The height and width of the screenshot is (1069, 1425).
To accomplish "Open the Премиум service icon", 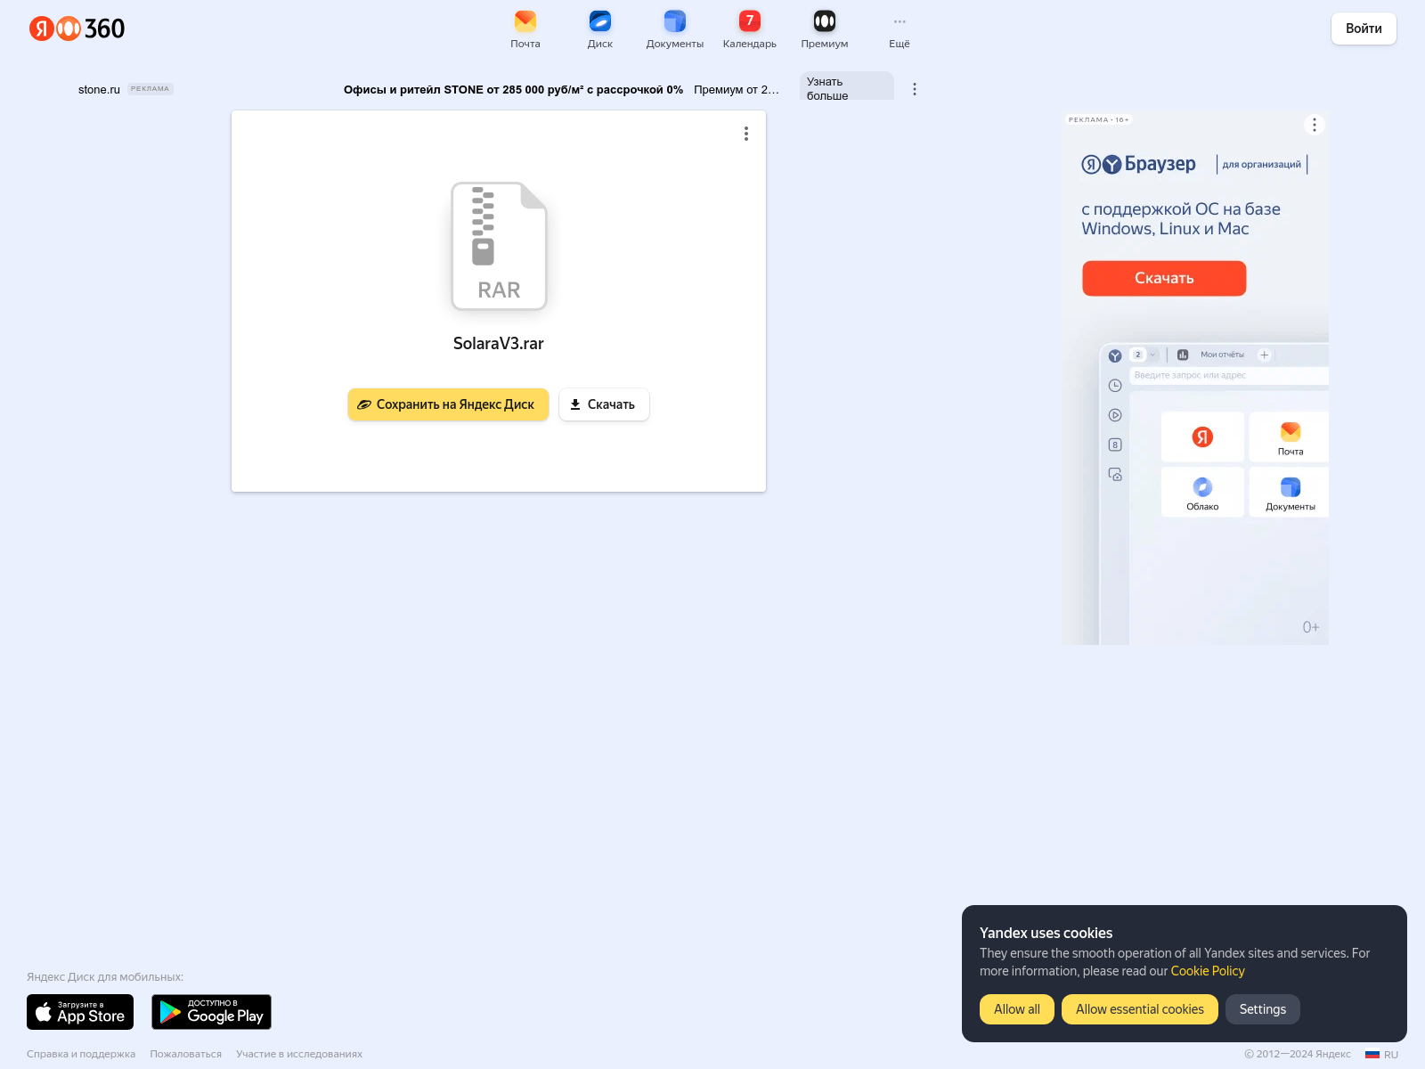I will [825, 29].
